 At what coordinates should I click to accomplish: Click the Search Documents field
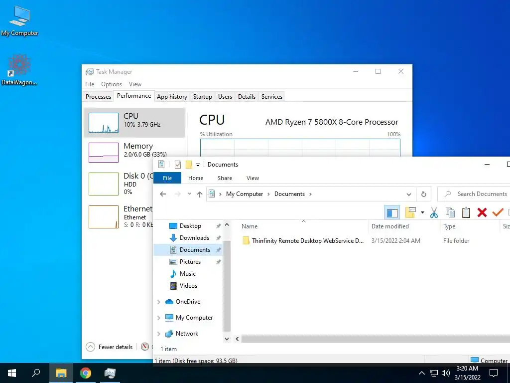tap(474, 194)
